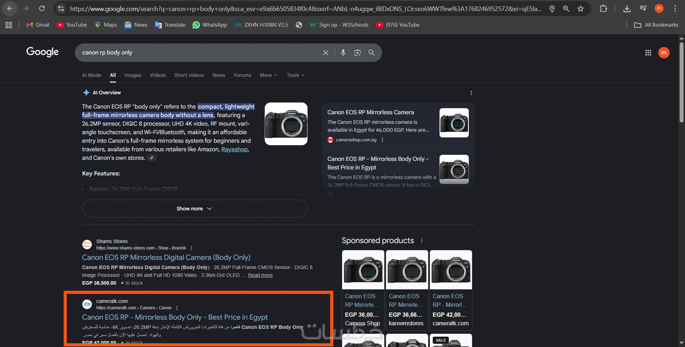
Task: Open zoom magnifier icon in address bar
Action: [x=566, y=9]
